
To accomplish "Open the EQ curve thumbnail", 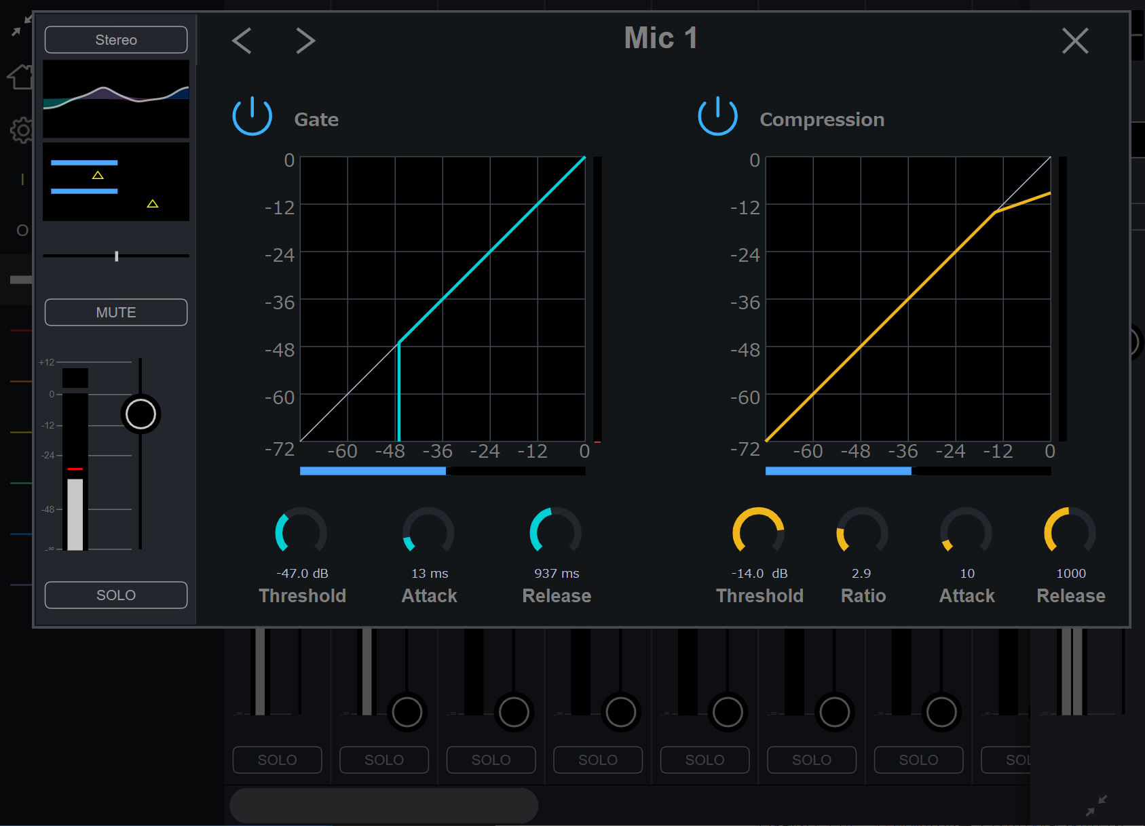I will pyautogui.click(x=116, y=99).
